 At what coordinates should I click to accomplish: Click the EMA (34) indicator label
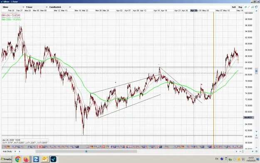(11, 15)
